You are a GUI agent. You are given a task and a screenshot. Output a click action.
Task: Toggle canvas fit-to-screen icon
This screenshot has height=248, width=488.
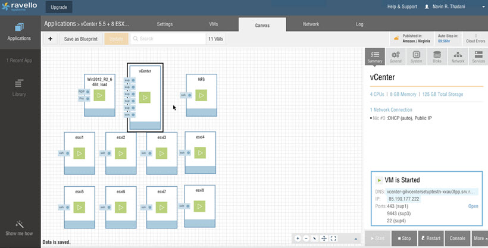coord(333,238)
